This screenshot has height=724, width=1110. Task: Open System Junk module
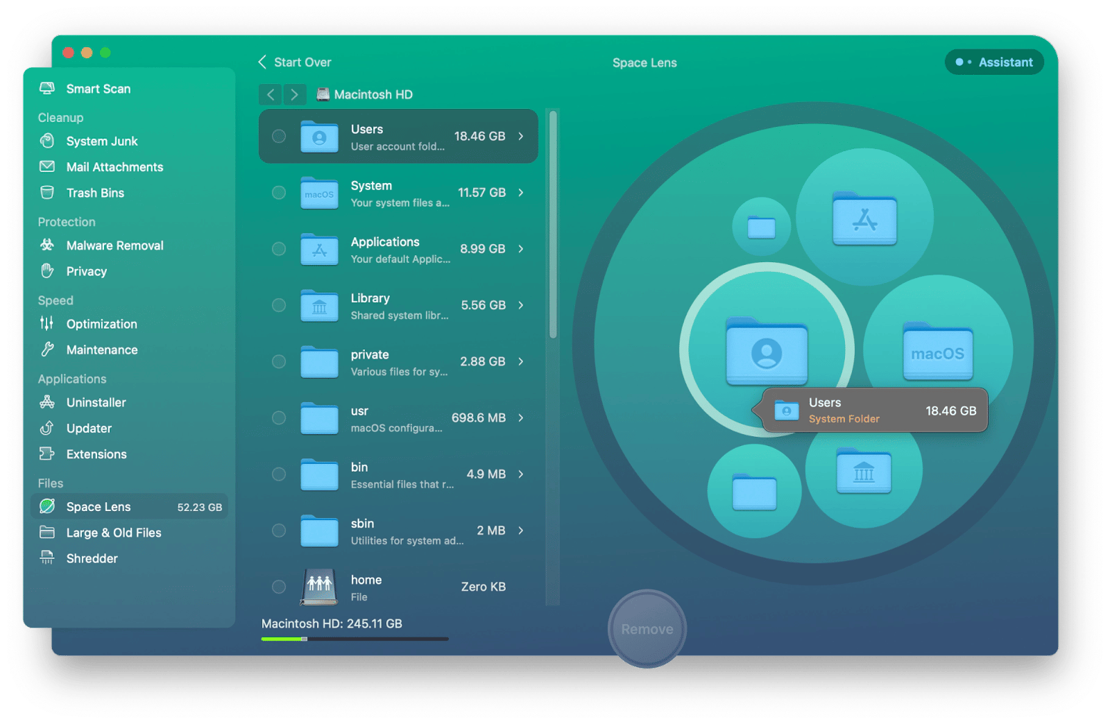129,141
